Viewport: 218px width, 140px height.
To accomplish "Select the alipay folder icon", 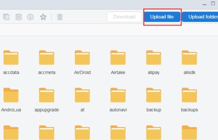I will (x=154, y=58).
